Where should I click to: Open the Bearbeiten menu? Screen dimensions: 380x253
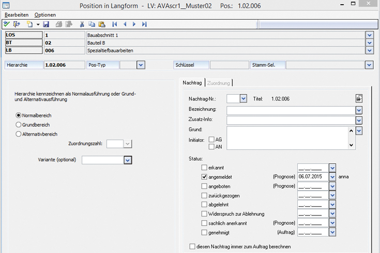(x=17, y=15)
